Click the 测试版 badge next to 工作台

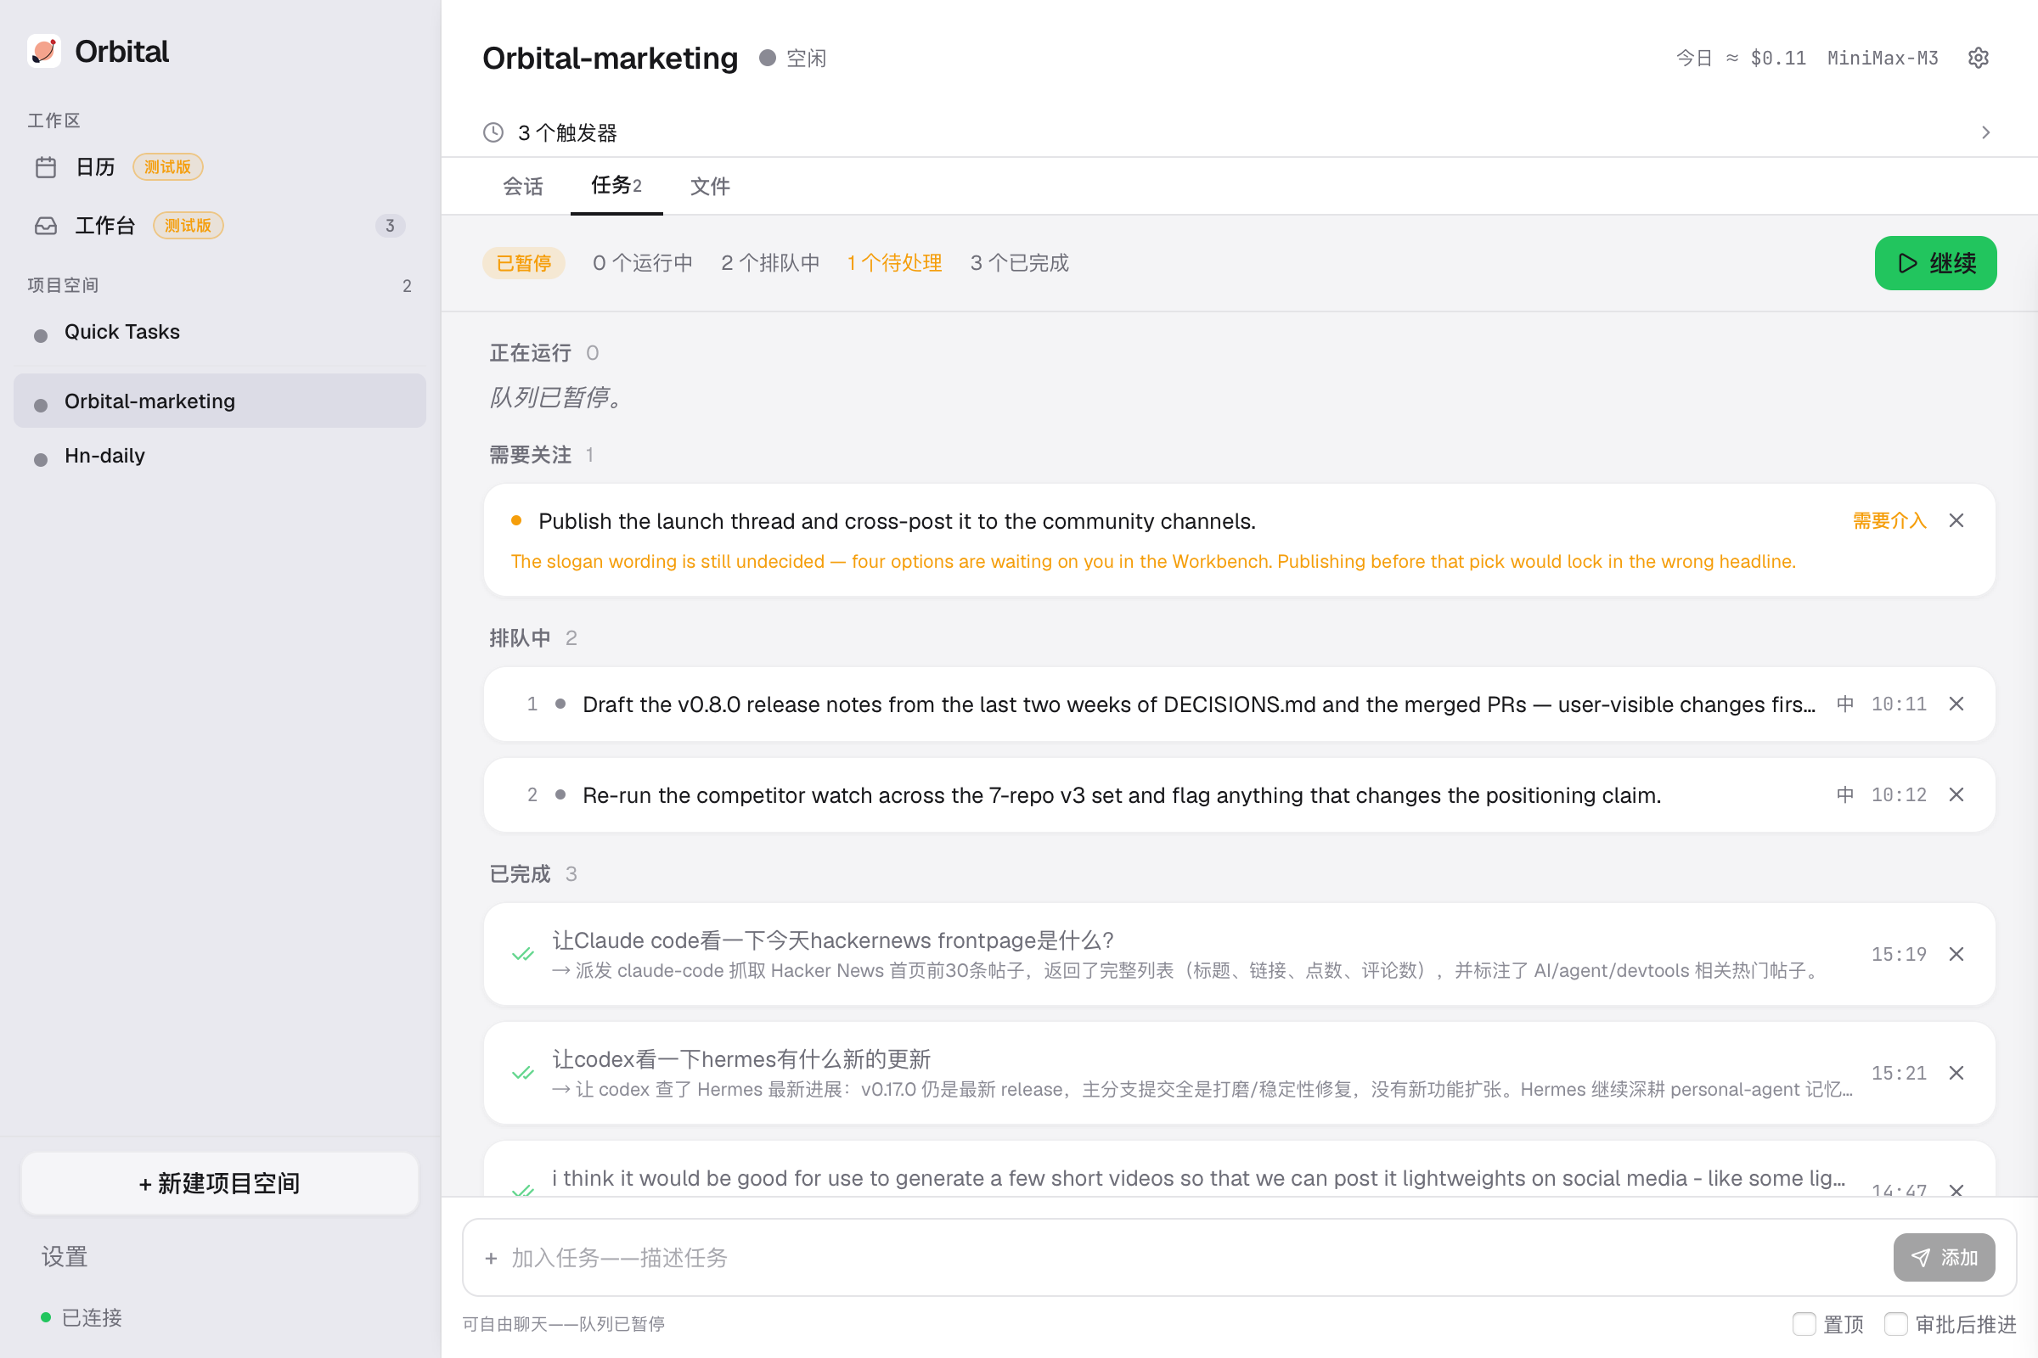pyautogui.click(x=188, y=226)
